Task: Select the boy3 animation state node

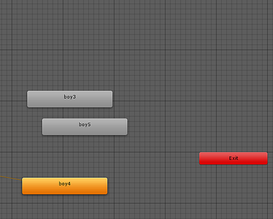Action: point(70,99)
